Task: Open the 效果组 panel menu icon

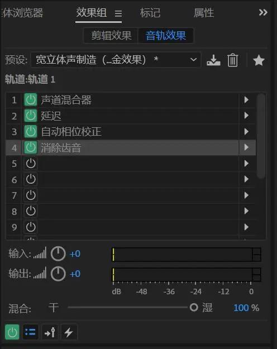Action: (x=118, y=13)
